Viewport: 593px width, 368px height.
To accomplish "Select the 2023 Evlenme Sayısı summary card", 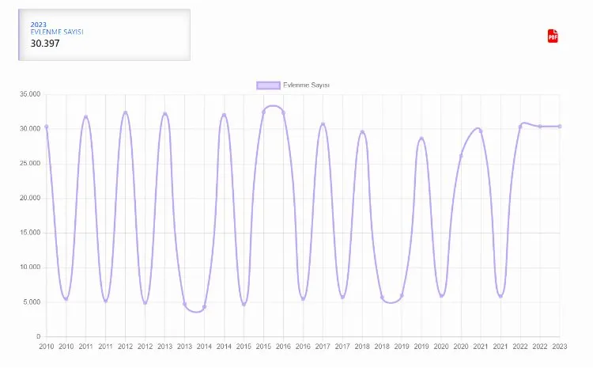I will [104, 35].
